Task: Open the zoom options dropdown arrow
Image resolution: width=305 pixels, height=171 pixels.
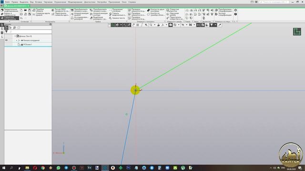Action: pyautogui.click(x=154, y=25)
